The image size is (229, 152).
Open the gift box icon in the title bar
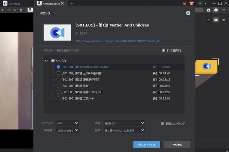point(191,3)
